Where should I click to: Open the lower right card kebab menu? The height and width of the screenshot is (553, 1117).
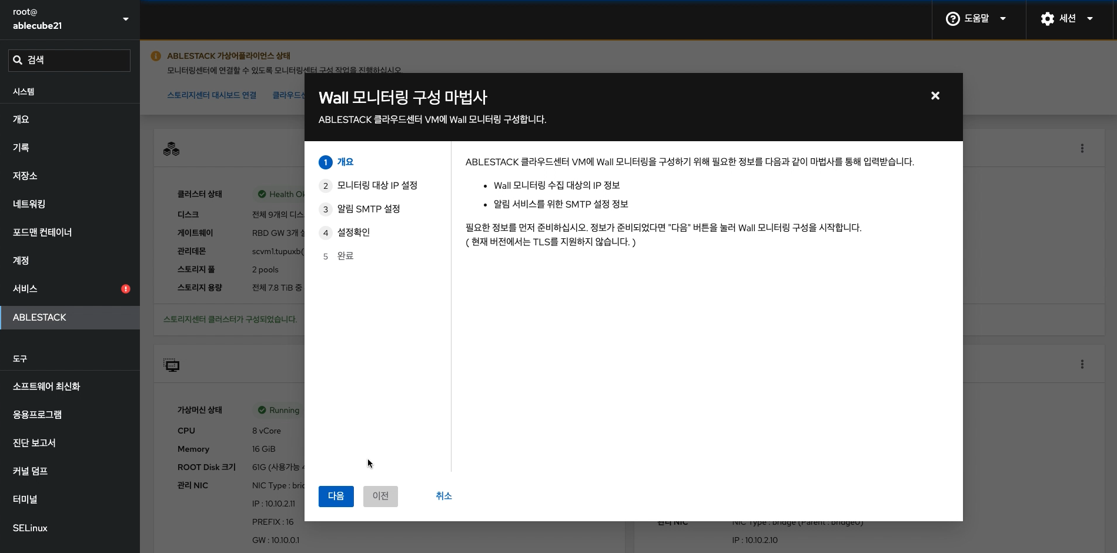point(1082,364)
